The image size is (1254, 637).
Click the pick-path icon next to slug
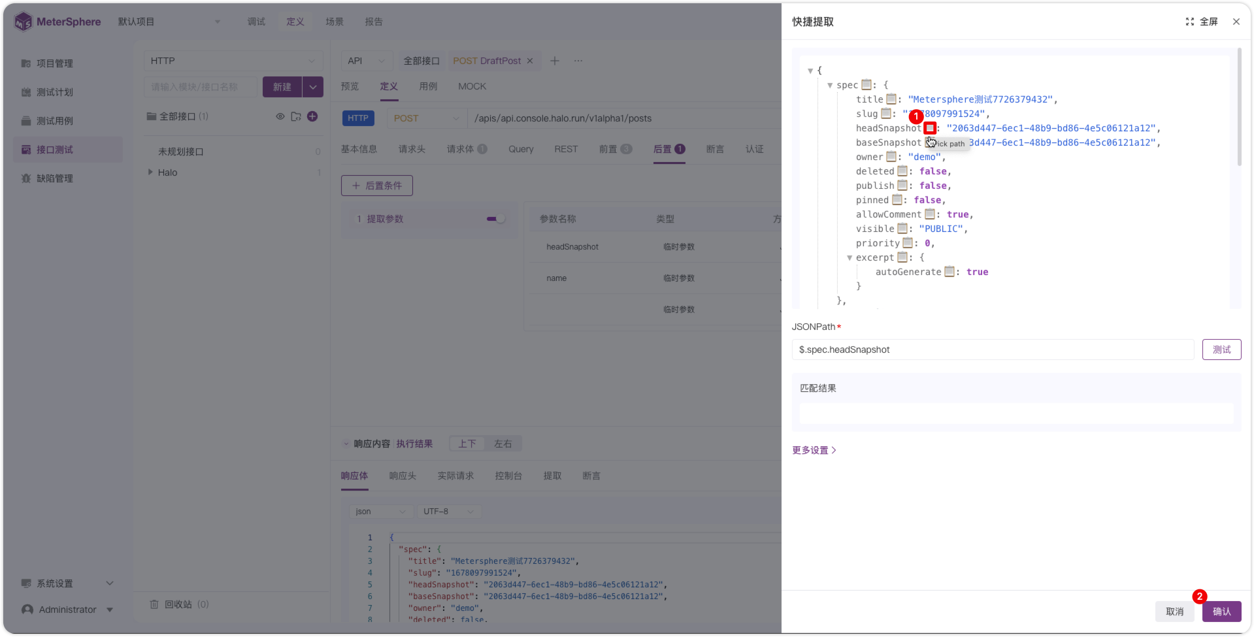(x=885, y=114)
